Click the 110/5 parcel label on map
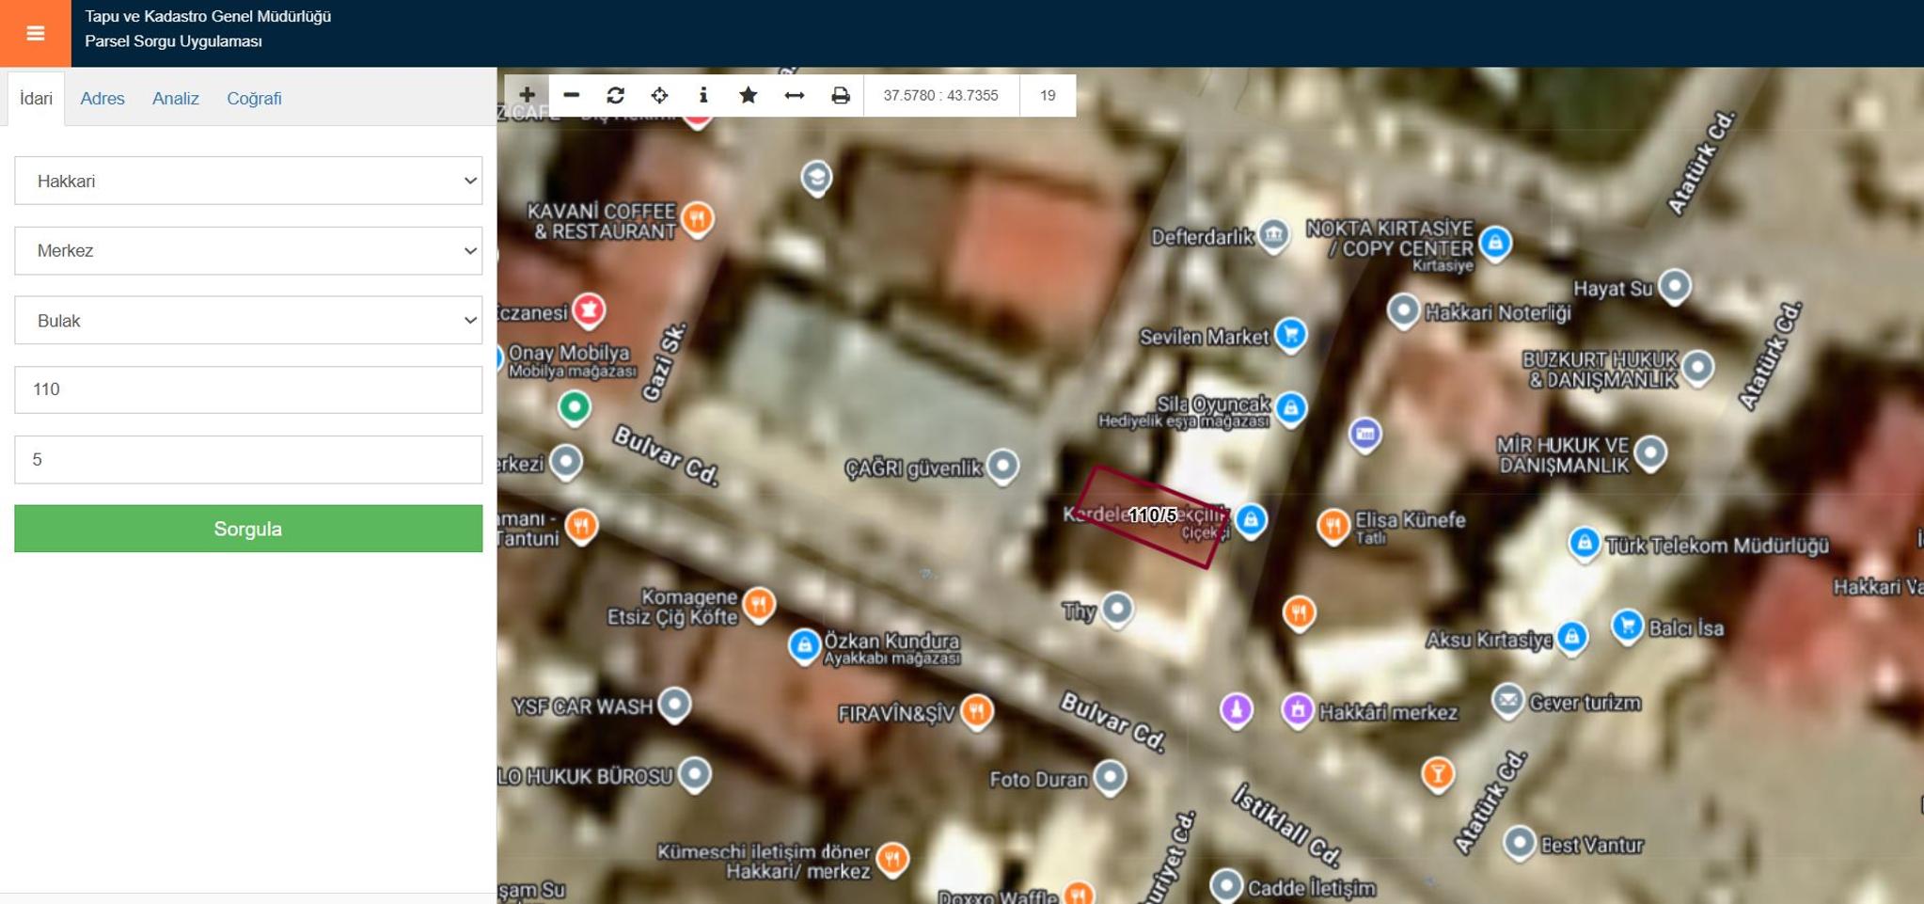 click(1152, 515)
